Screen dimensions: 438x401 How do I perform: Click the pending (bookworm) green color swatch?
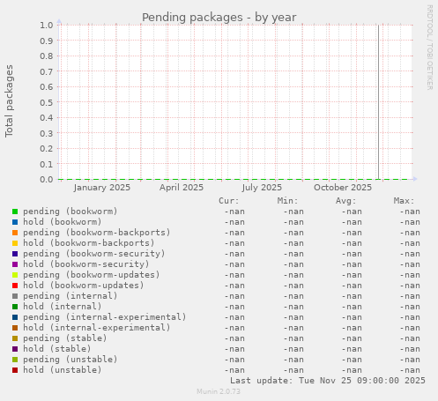(15, 212)
